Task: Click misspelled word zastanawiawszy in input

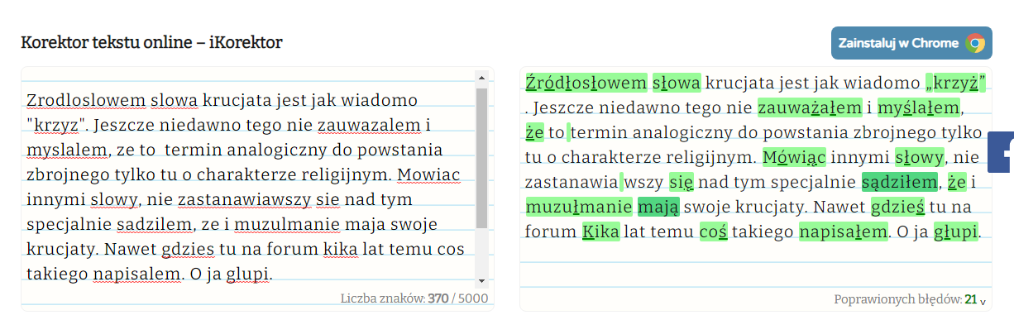Action: click(x=243, y=200)
